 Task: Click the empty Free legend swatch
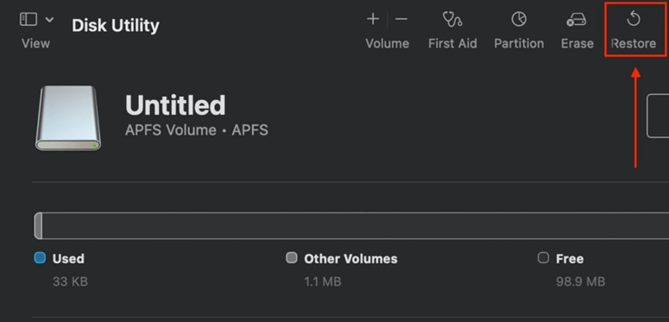click(543, 258)
